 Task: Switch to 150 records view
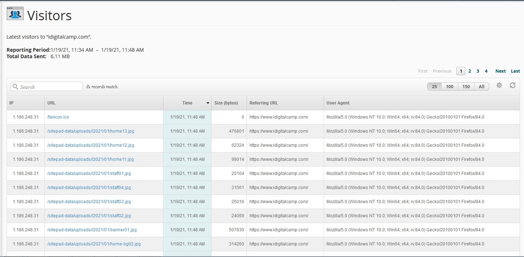click(466, 86)
